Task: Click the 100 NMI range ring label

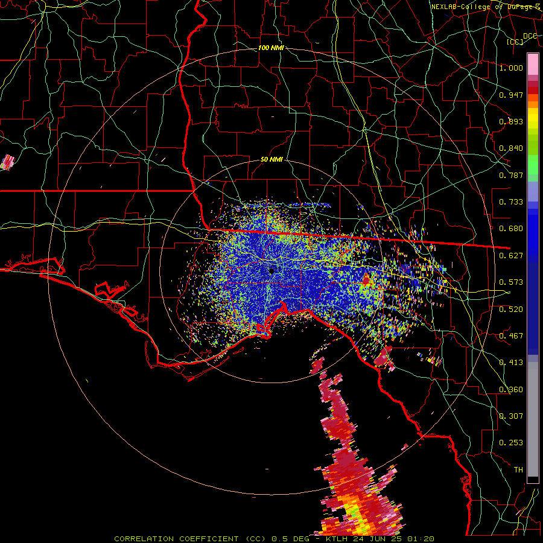Action: click(271, 48)
